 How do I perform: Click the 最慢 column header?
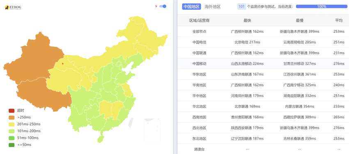point(299,21)
